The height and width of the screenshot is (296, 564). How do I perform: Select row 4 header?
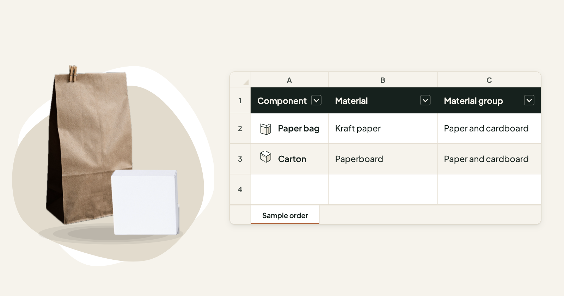(240, 190)
